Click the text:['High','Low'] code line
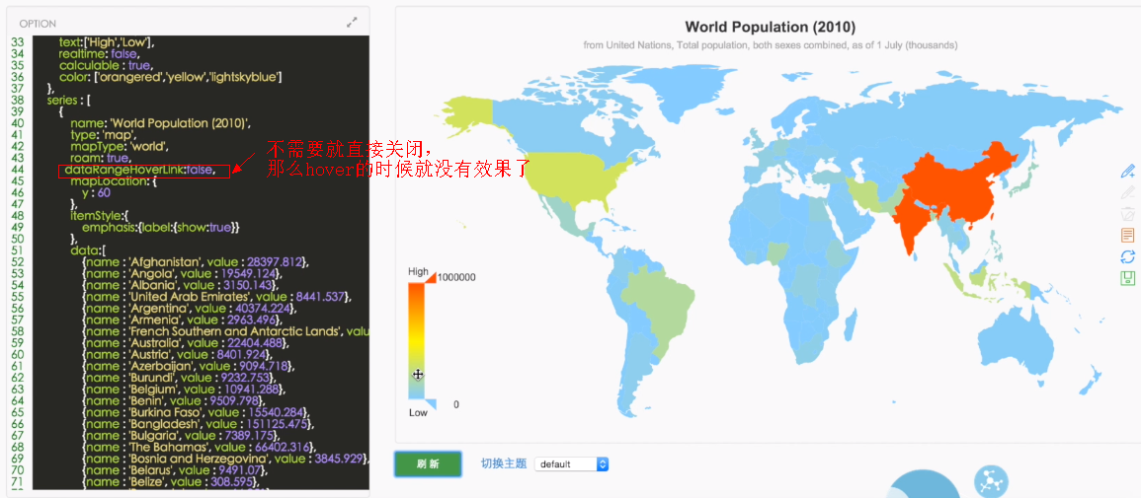Screen dimensions: 1141x498 pos(107,41)
